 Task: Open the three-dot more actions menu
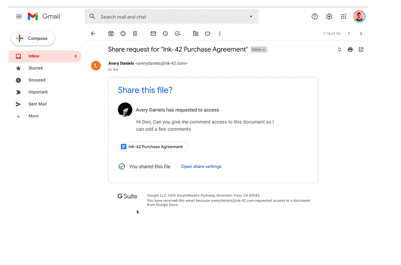pyautogui.click(x=220, y=34)
